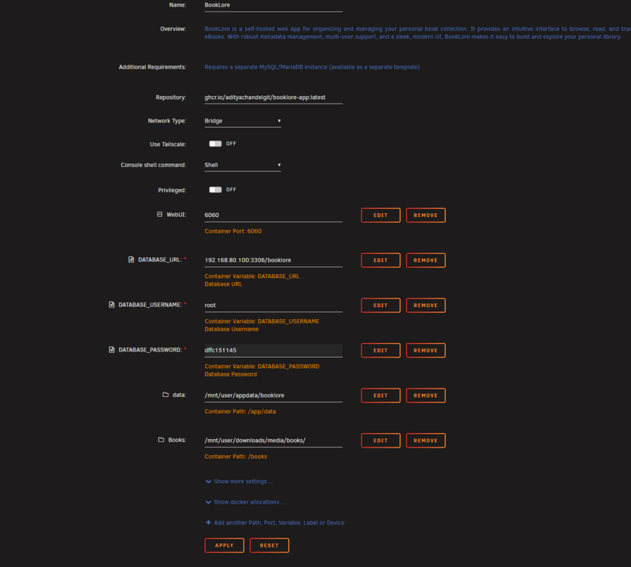Remove the DATABASE_URL variable
The width and height of the screenshot is (631, 567).
point(426,260)
